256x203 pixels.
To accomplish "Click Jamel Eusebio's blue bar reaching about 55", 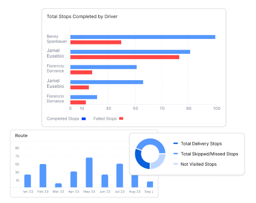I will tap(107, 82).
